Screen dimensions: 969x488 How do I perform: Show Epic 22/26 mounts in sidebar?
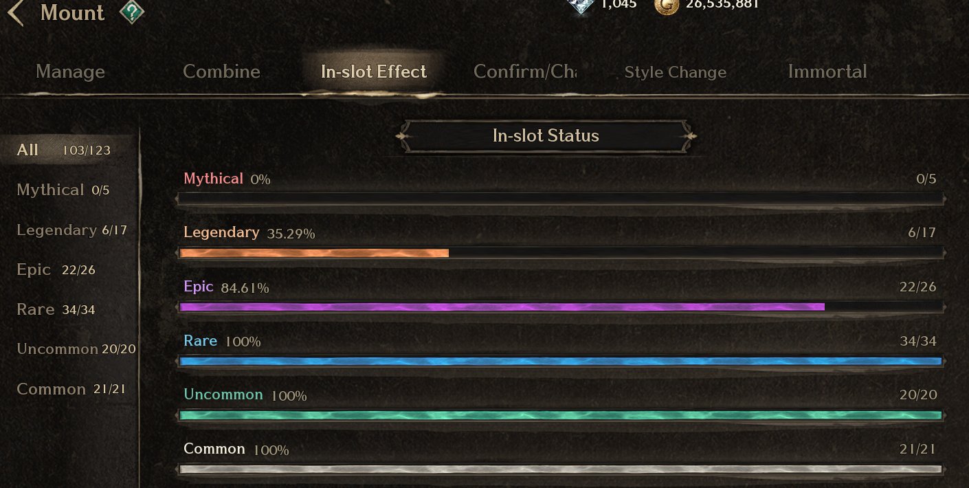click(x=56, y=269)
